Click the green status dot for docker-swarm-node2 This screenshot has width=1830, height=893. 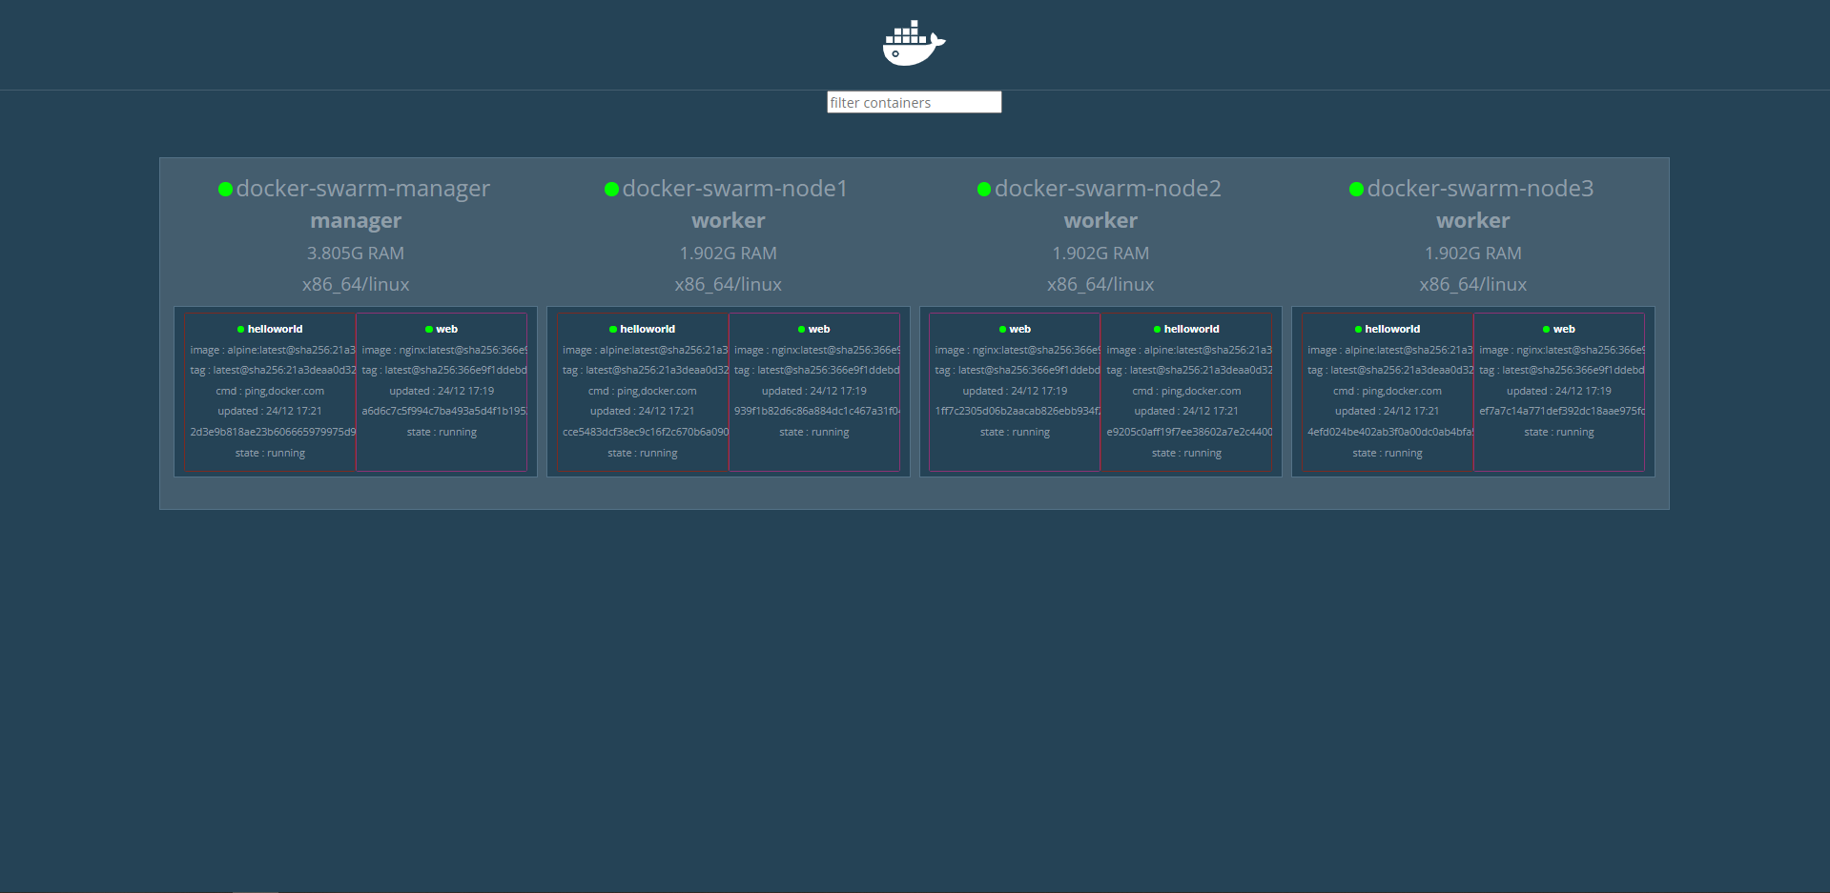click(x=984, y=189)
